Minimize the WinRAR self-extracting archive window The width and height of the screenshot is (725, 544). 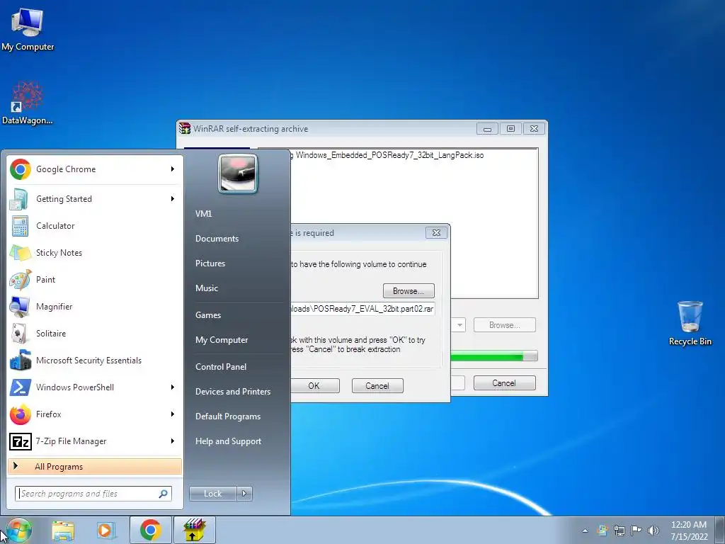(x=487, y=129)
